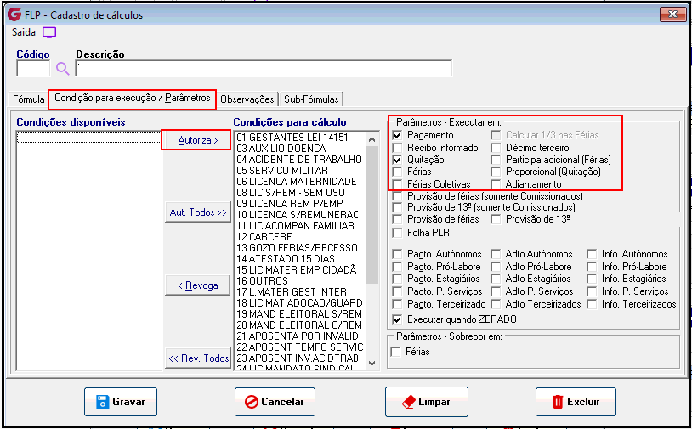Enable Info. P. Serviços checkbox
692x429 pixels.
(x=593, y=291)
